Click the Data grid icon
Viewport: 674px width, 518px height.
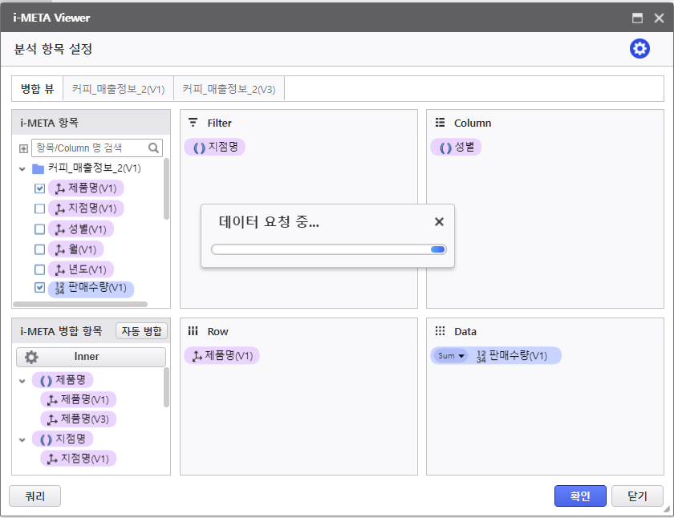coord(440,331)
